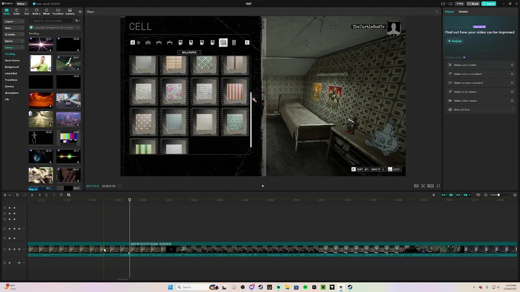Toggle Make colors consistent
The height and width of the screenshot is (292, 520).
[x=512, y=74]
